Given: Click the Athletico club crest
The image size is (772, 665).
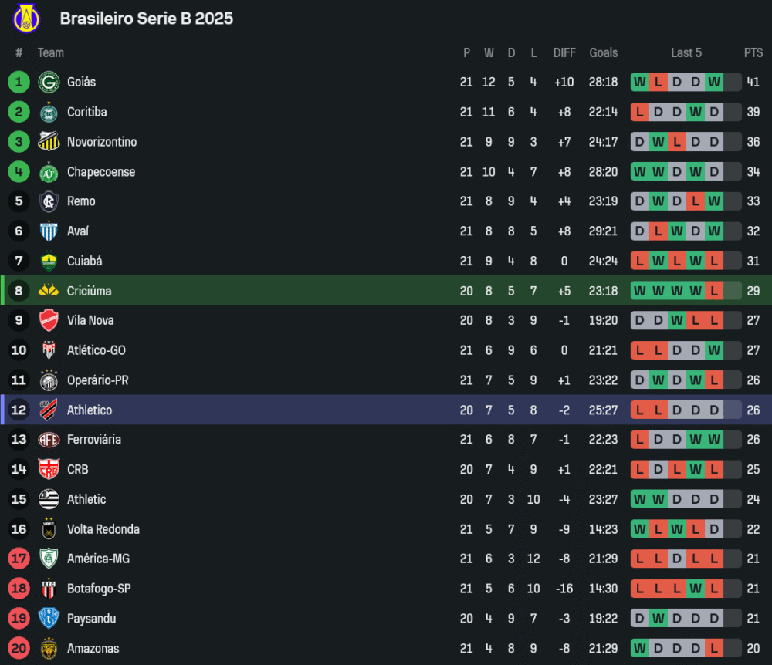Looking at the screenshot, I should tap(49, 410).
